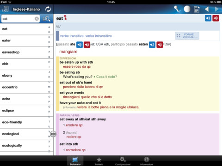Open the search history icon at top left
This screenshot has height=166, width=222.
pos(6,9)
